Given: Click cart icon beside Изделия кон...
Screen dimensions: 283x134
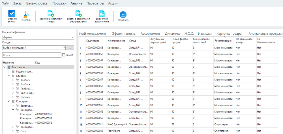Looking at the screenshot, I should 13,72.
